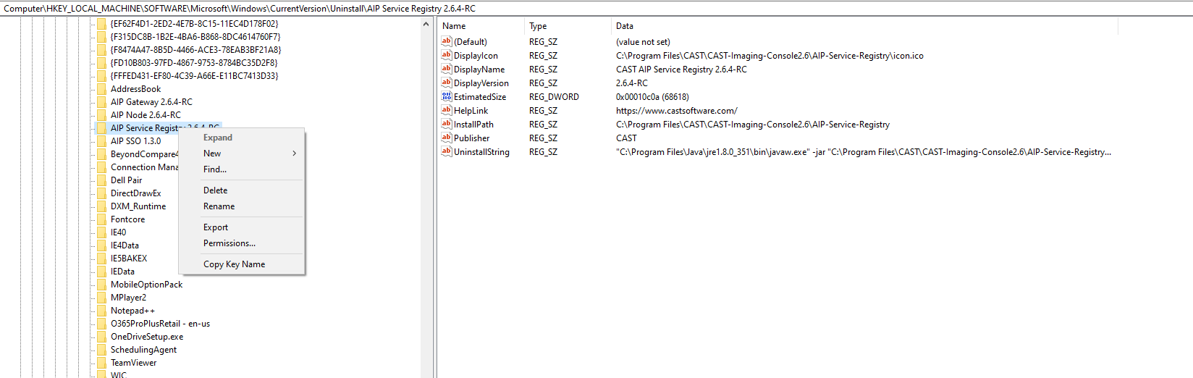This screenshot has height=378, width=1193.
Task: Click folder icon of AIP SSO 1.3.0
Action: [101, 141]
